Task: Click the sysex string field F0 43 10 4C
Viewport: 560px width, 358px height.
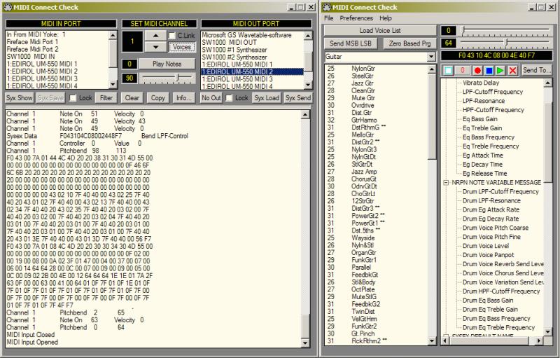Action: coord(496,56)
